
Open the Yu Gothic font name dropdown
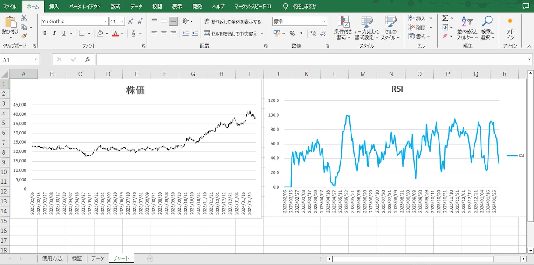click(x=105, y=21)
